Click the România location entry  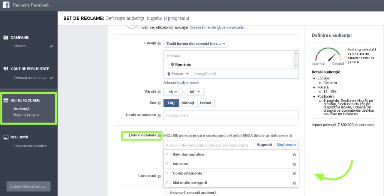click(x=183, y=64)
